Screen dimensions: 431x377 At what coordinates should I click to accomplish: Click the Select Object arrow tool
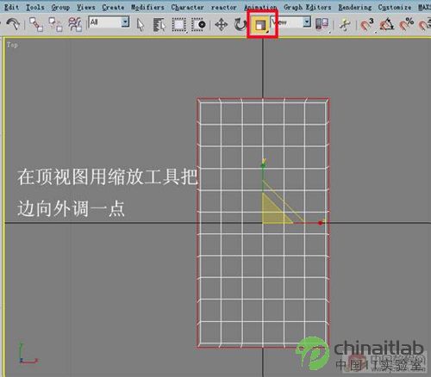tap(141, 25)
